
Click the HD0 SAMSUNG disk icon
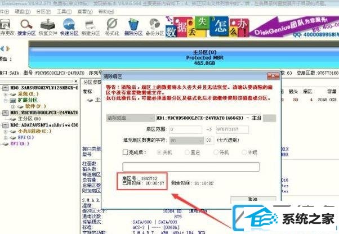(x=6, y=88)
